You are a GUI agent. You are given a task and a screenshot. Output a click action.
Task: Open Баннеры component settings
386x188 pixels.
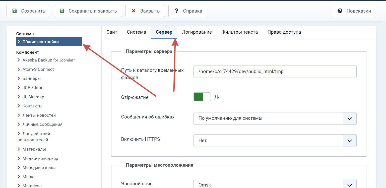tap(32, 78)
